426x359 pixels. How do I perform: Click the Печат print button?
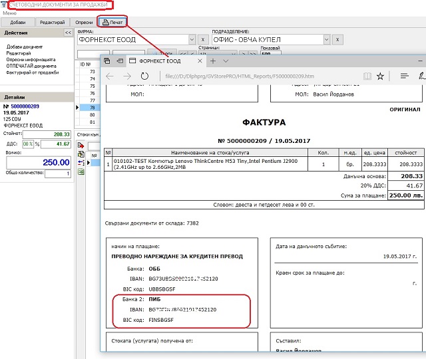pos(112,22)
